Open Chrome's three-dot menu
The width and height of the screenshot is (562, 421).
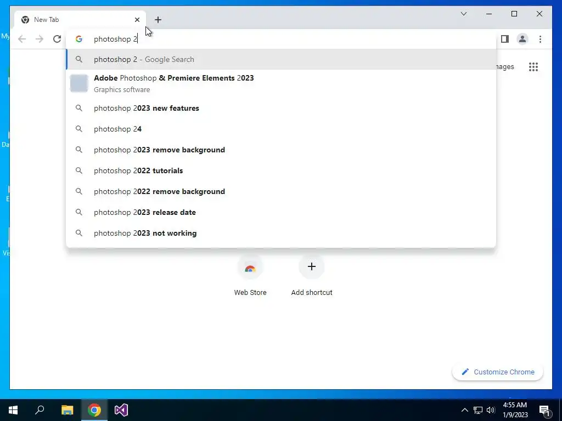[x=540, y=39]
